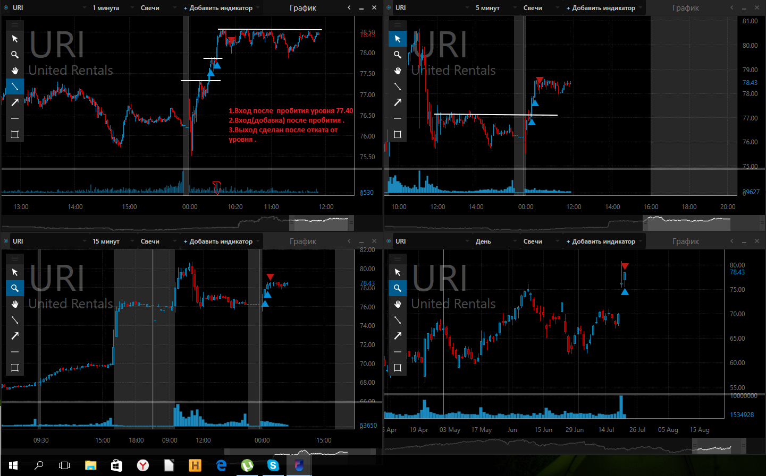This screenshot has width=766, height=476.
Task: Select the cursor tool in День chart
Action: [398, 272]
